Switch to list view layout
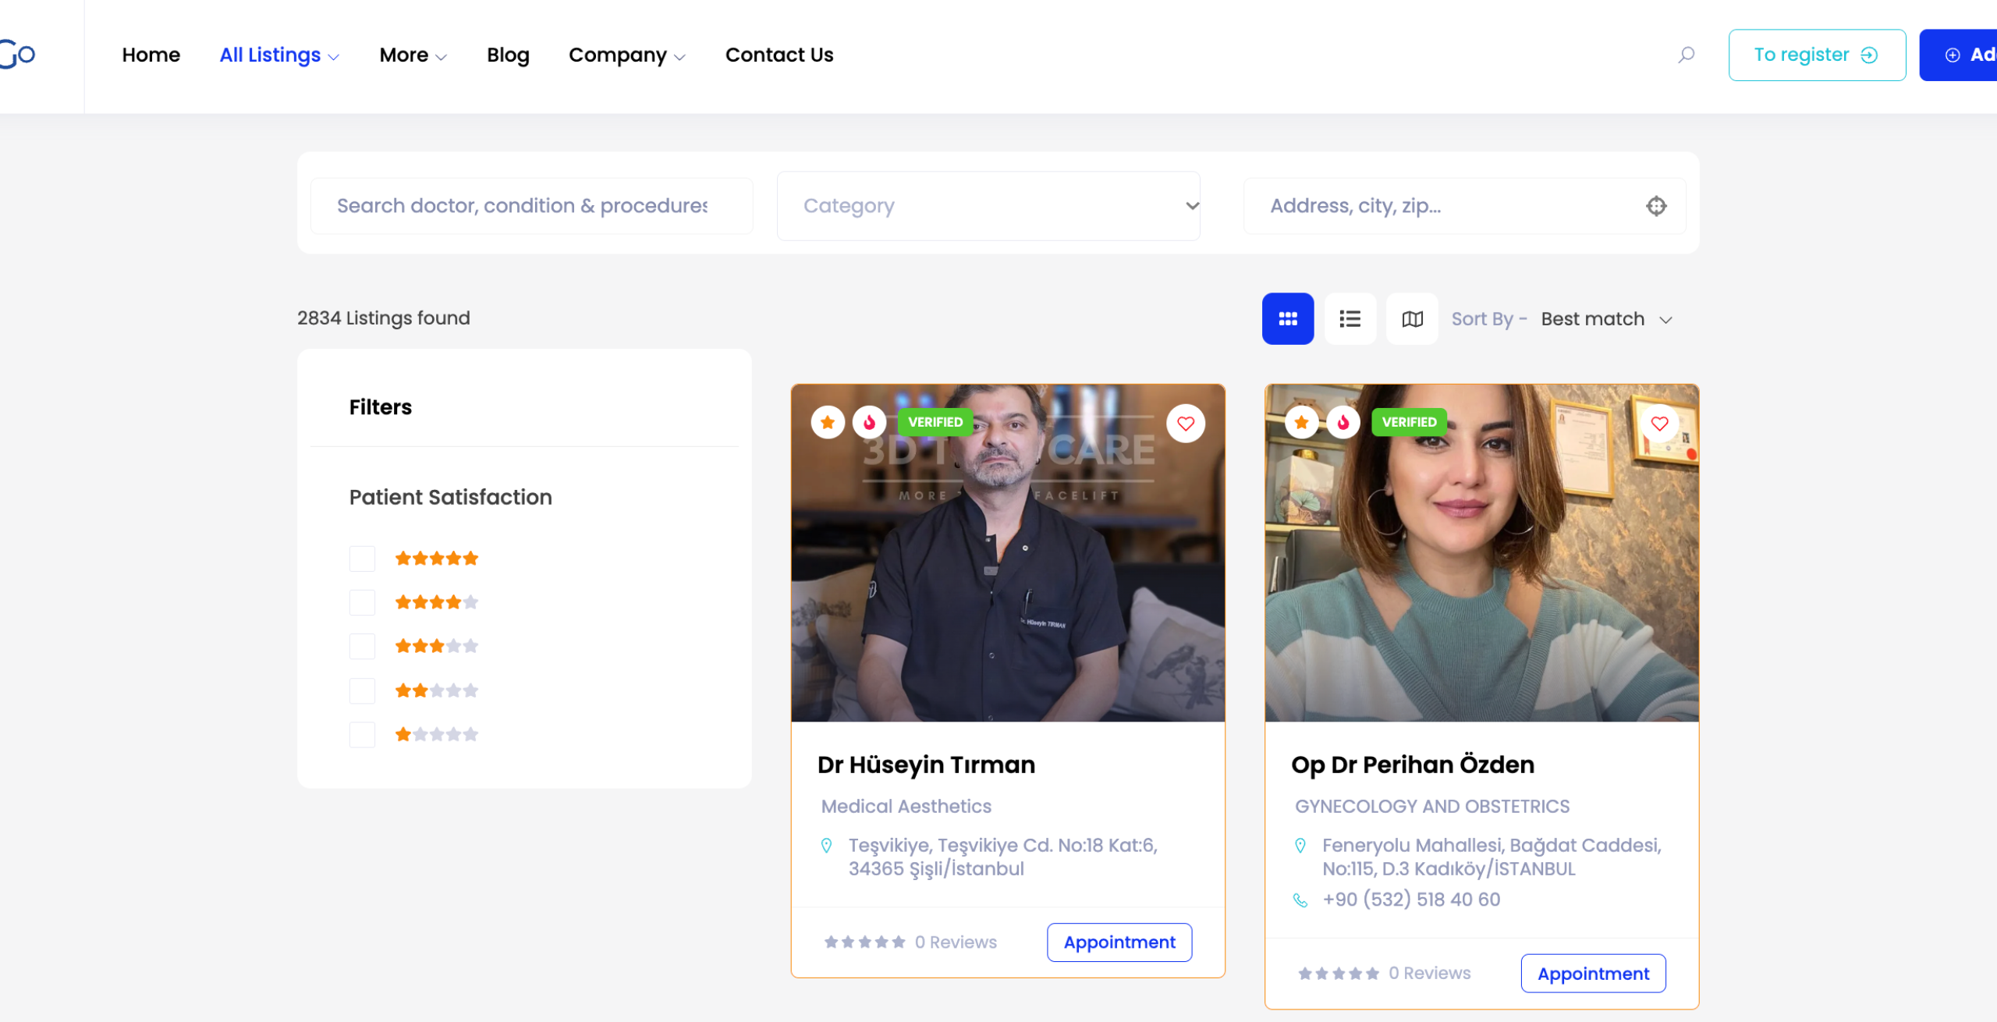 pyautogui.click(x=1350, y=318)
